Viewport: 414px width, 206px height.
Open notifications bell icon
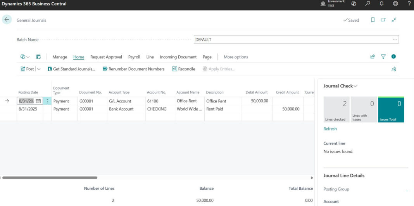tap(381, 4)
